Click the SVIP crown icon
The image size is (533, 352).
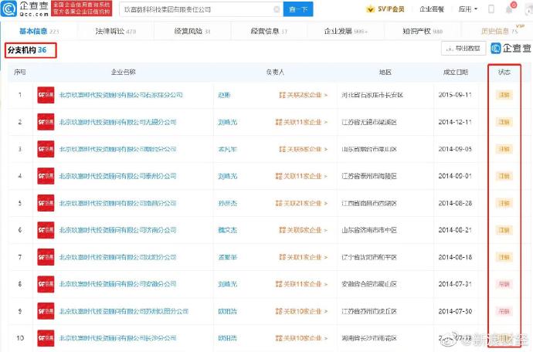[x=370, y=9]
